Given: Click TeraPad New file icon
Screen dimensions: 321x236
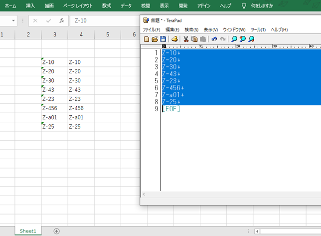Looking at the screenshot, I should 147,39.
